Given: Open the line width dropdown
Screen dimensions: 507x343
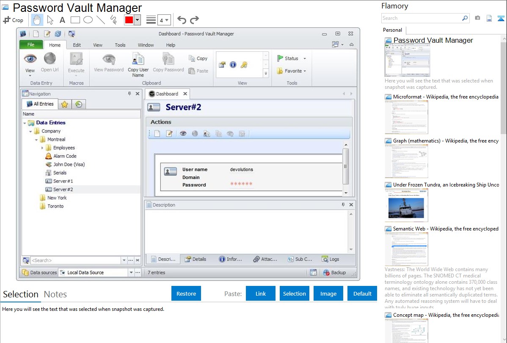Looking at the screenshot, I should coord(164,20).
